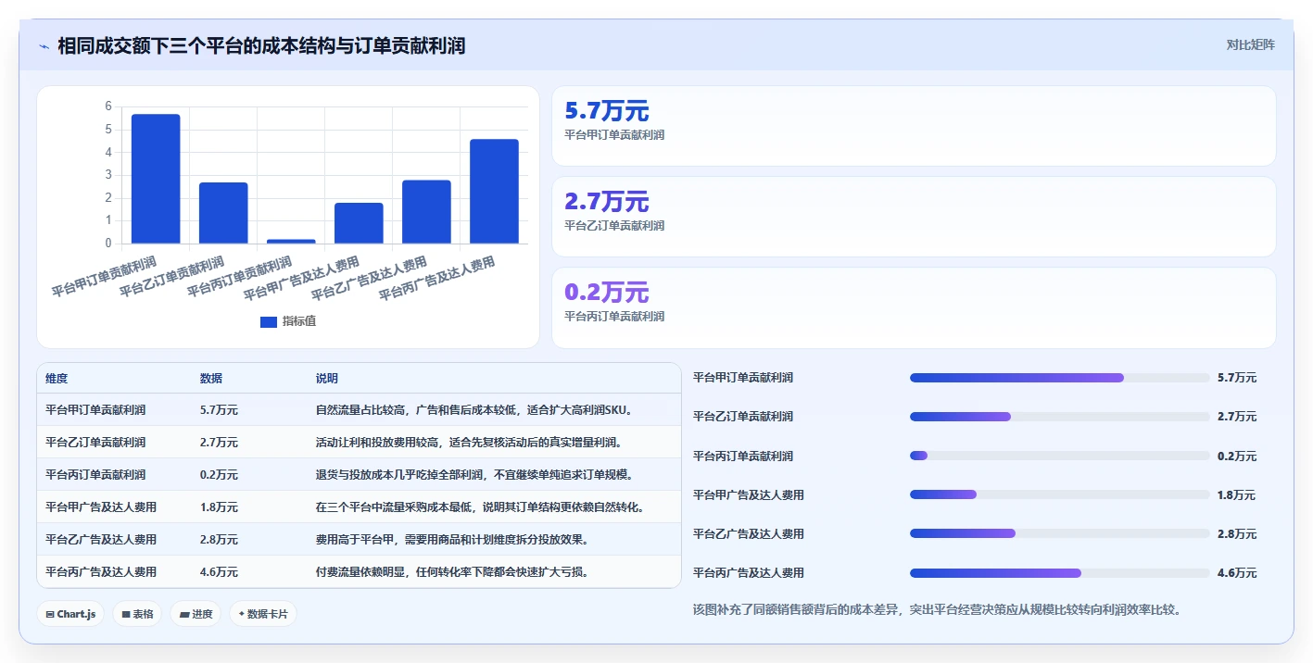Click the Chart.js tag chip
The width and height of the screenshot is (1313, 663).
(x=70, y=614)
